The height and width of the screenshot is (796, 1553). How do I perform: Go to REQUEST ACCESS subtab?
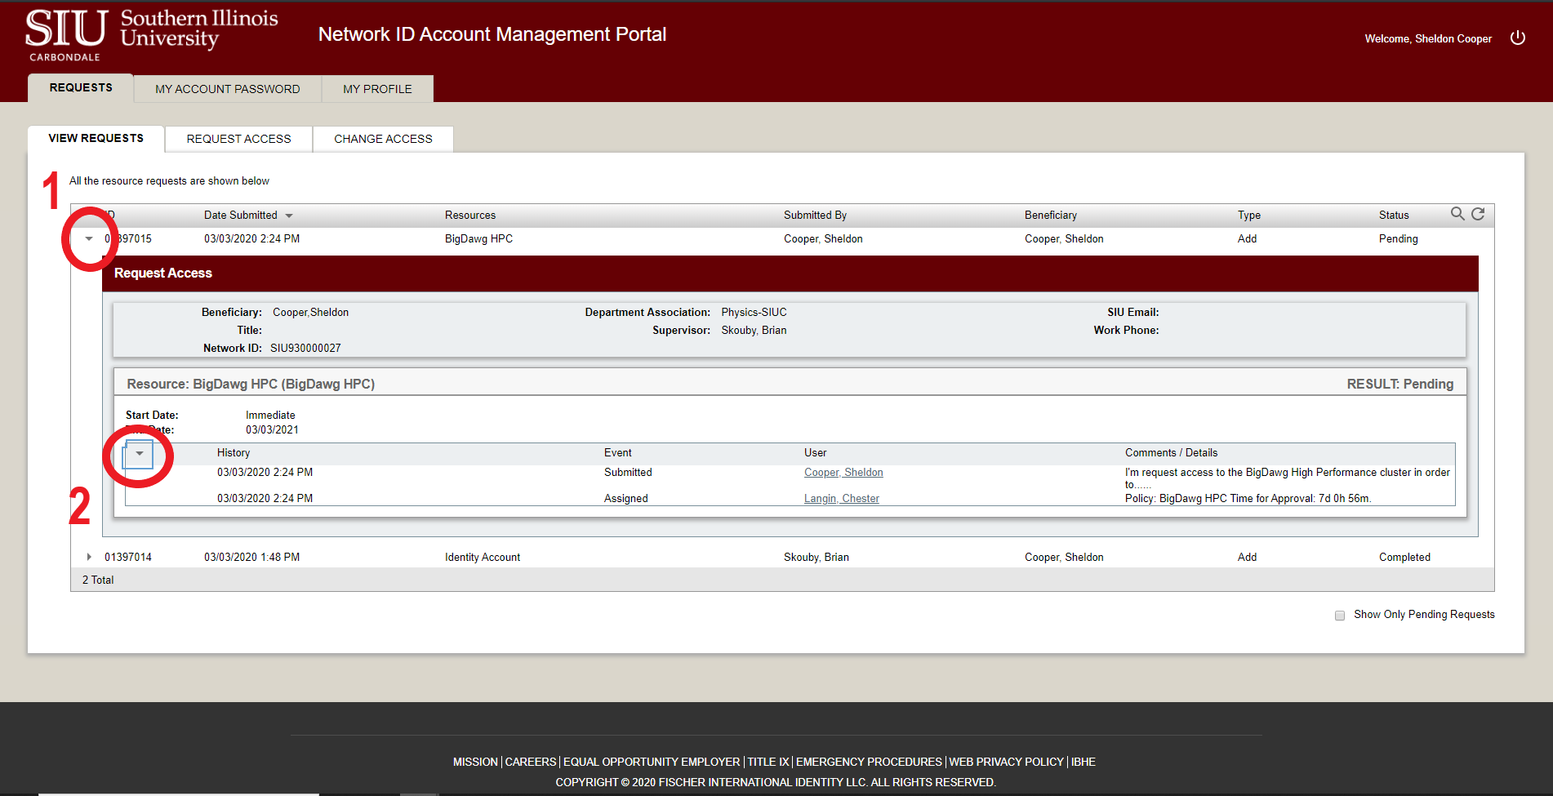pyautogui.click(x=238, y=139)
